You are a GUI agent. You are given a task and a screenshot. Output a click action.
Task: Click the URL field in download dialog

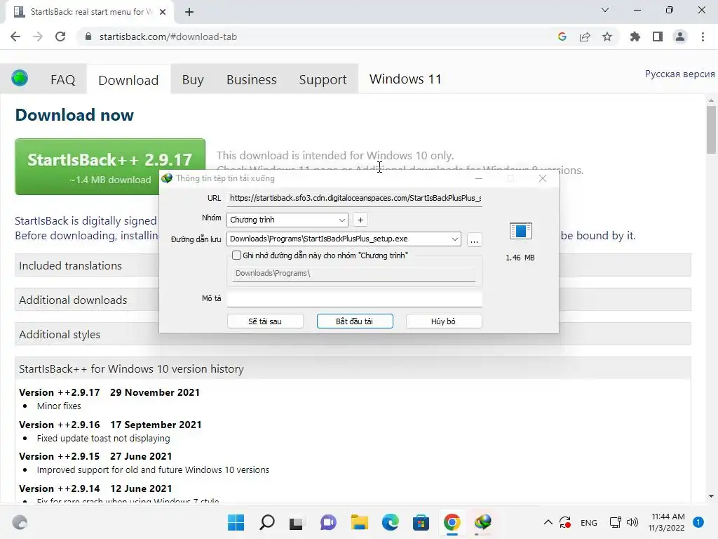click(354, 198)
